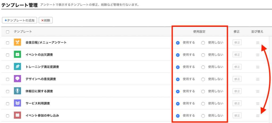Select 使用する for 休暇日に関する調査

[x=178, y=91]
